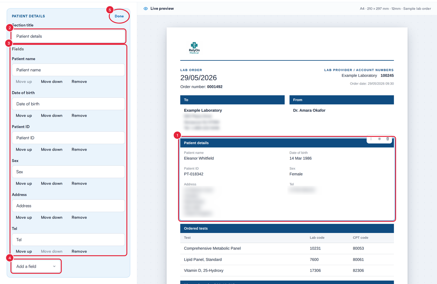Click the PATIENT DETAILS panel heading
This screenshot has width=437, height=284.
pyautogui.click(x=28, y=16)
